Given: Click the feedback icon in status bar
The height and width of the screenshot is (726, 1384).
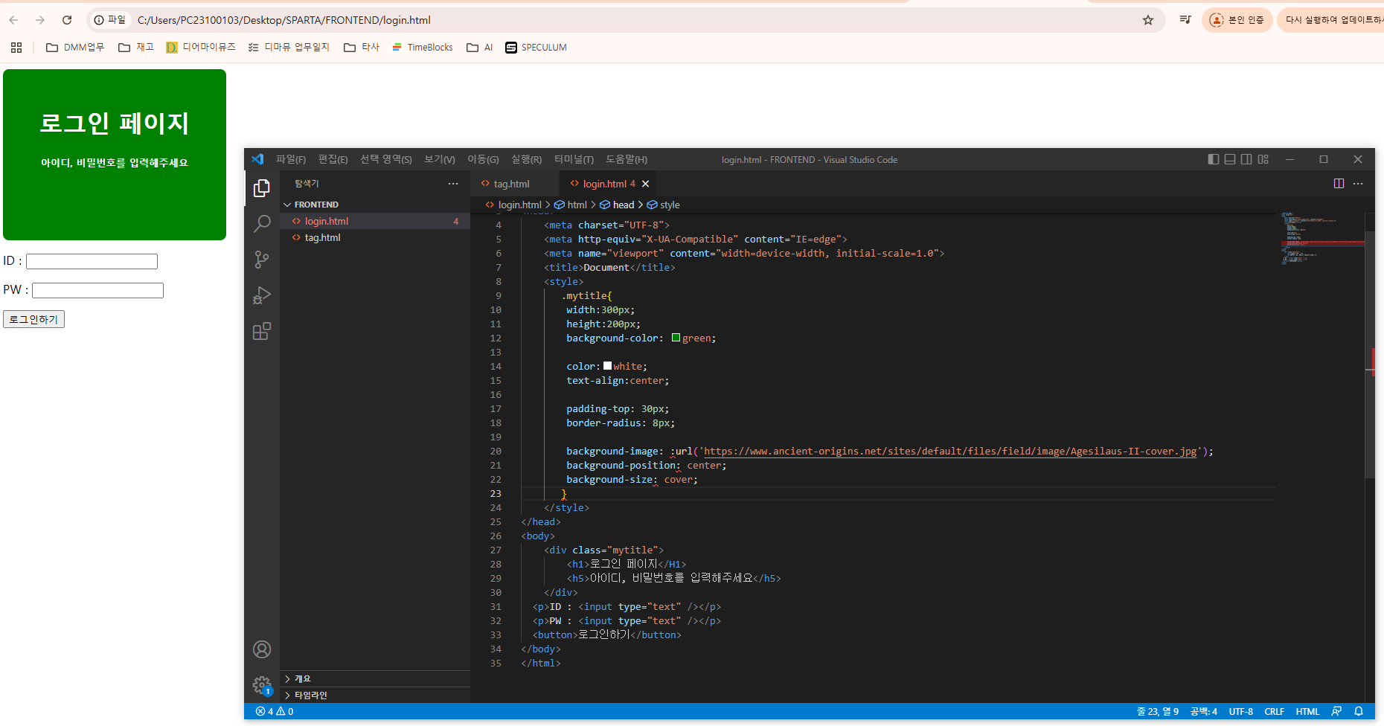Looking at the screenshot, I should point(1337,712).
